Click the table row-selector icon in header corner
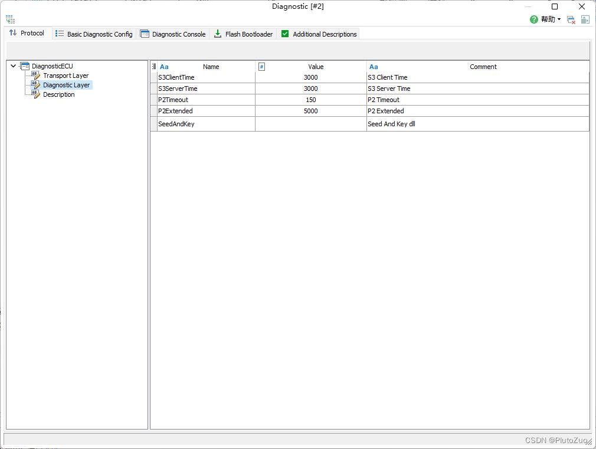 tap(154, 67)
